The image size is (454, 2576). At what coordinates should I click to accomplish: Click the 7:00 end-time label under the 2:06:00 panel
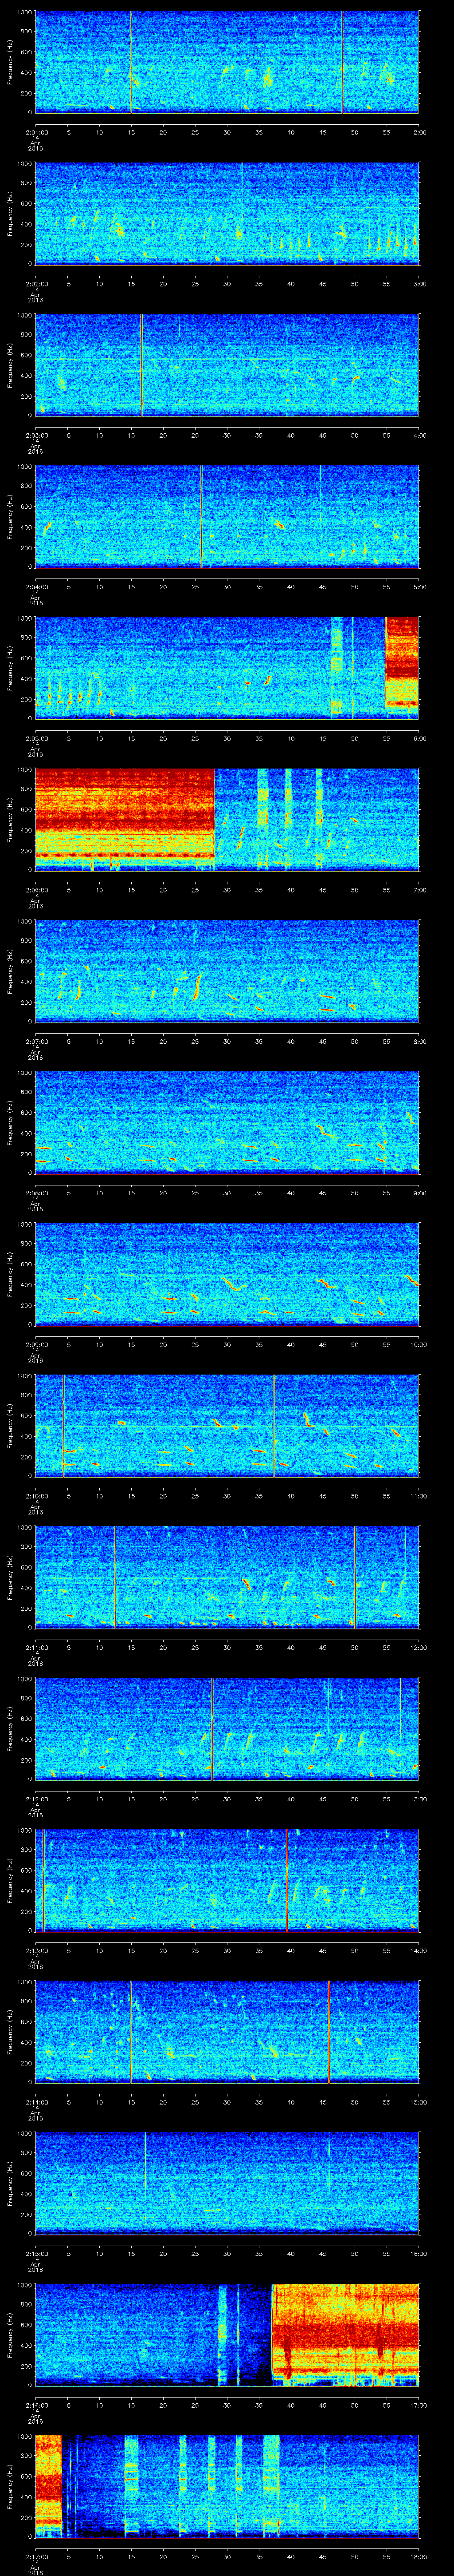pyautogui.click(x=419, y=890)
